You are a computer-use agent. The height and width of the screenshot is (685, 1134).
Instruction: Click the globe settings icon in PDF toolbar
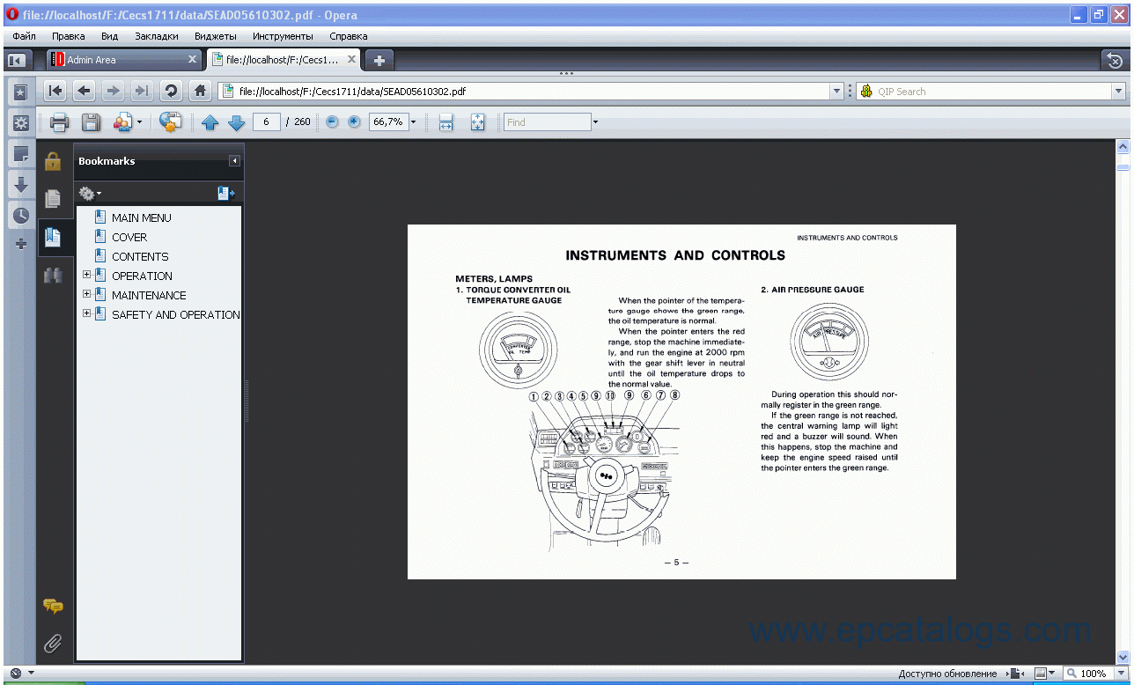point(171,122)
